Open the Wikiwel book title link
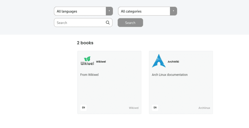The width and height of the screenshot is (249, 128). pyautogui.click(x=101, y=62)
